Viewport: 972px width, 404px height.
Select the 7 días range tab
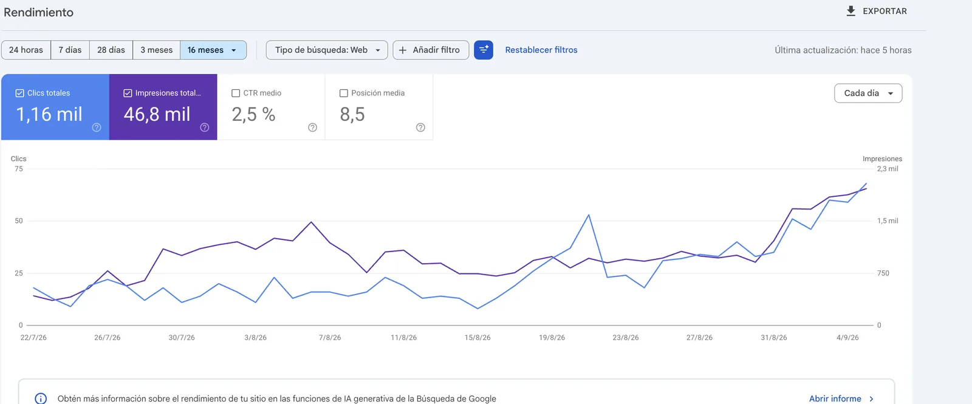70,50
